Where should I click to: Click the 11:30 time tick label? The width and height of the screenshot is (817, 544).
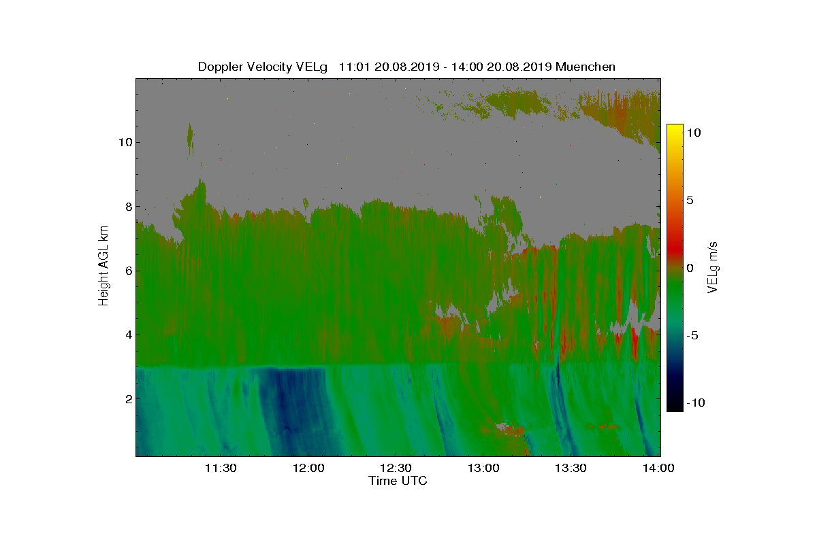[x=221, y=469]
